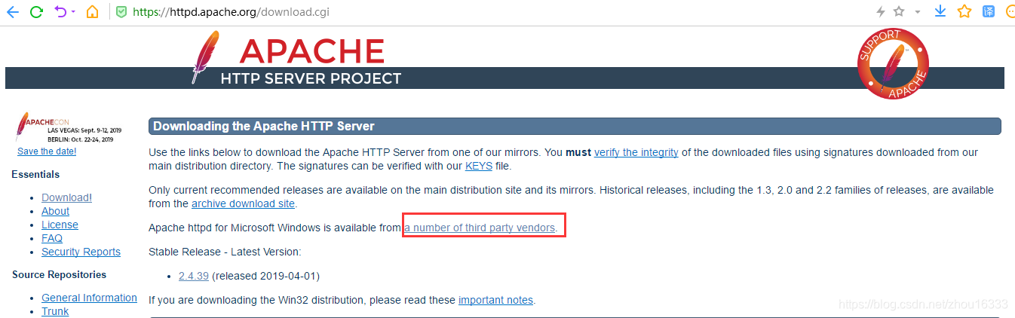Click the green security shield in address bar

[121, 12]
